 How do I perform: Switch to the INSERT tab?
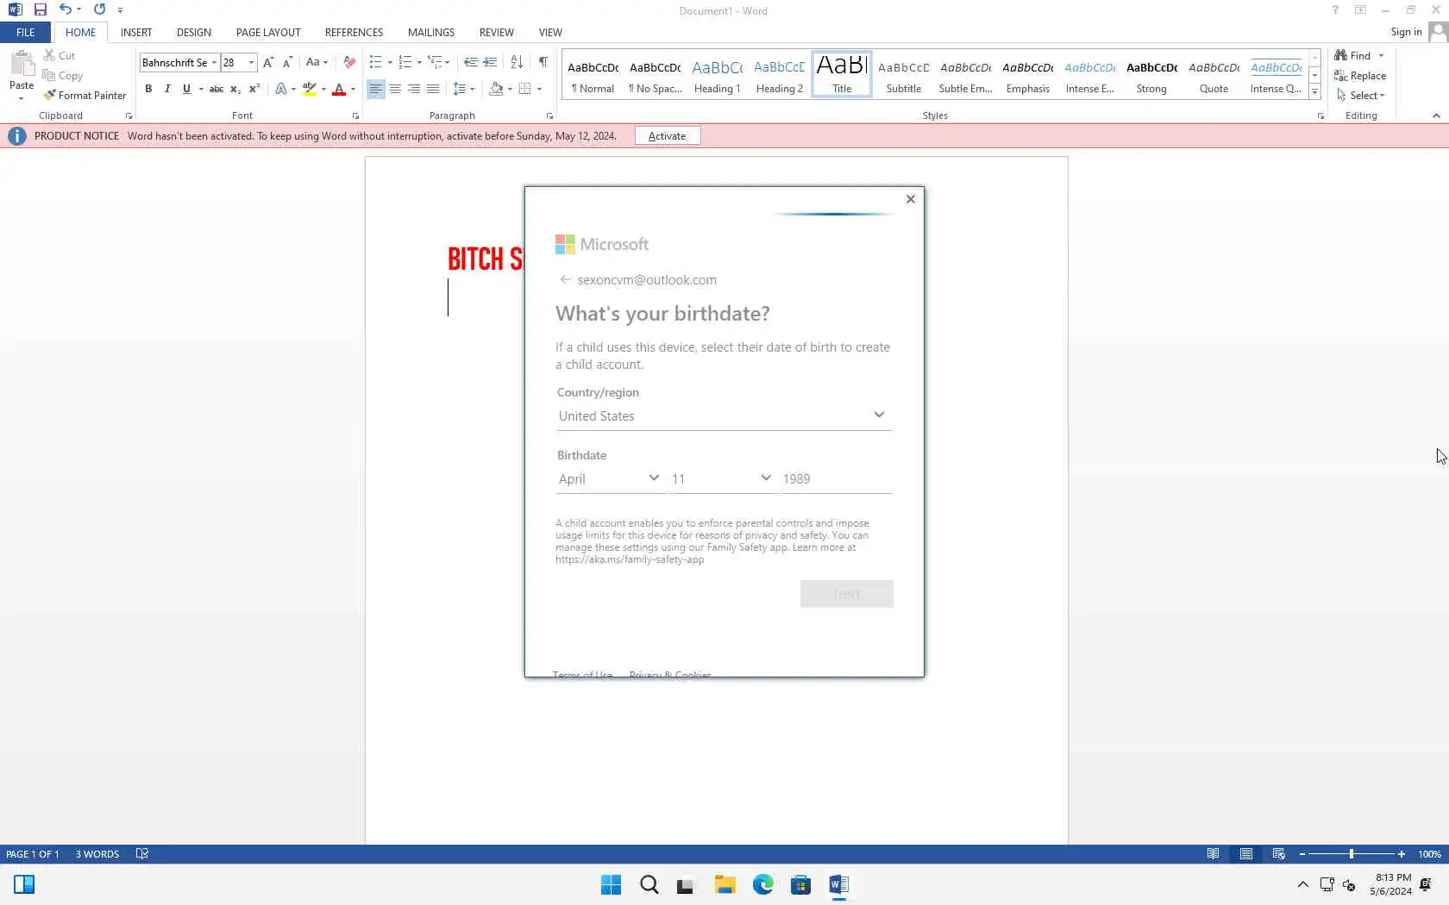(136, 32)
